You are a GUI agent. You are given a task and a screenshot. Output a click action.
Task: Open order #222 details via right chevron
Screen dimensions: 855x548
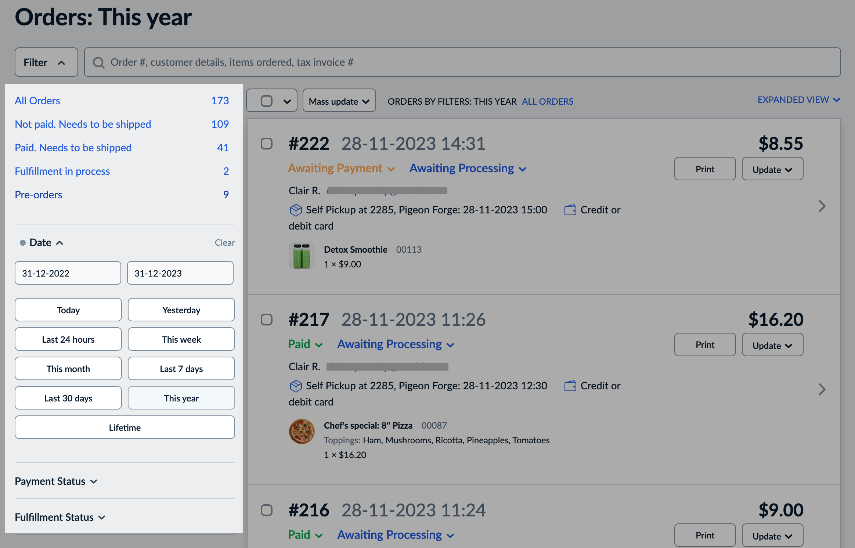[822, 206]
